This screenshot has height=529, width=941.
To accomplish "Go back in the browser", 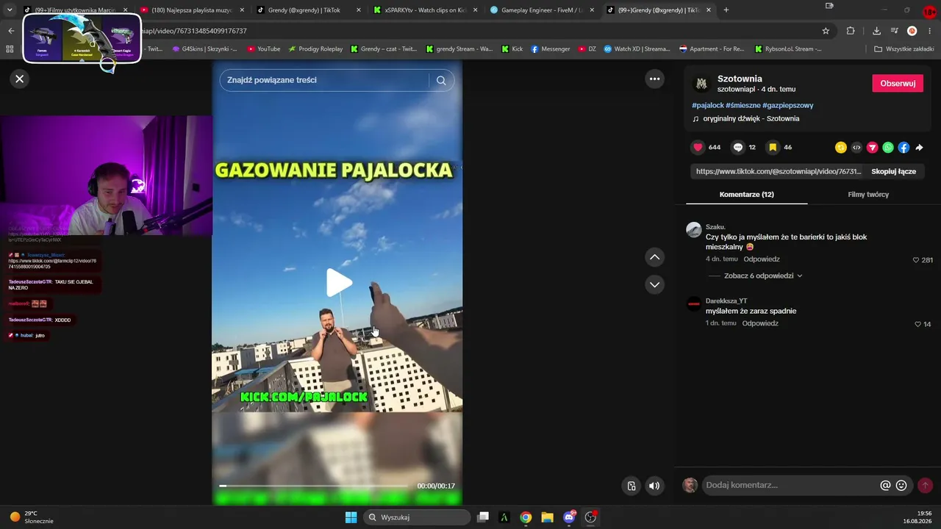I will pos(11,31).
